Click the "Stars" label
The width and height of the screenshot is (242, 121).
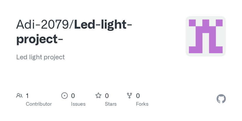pos(110,104)
